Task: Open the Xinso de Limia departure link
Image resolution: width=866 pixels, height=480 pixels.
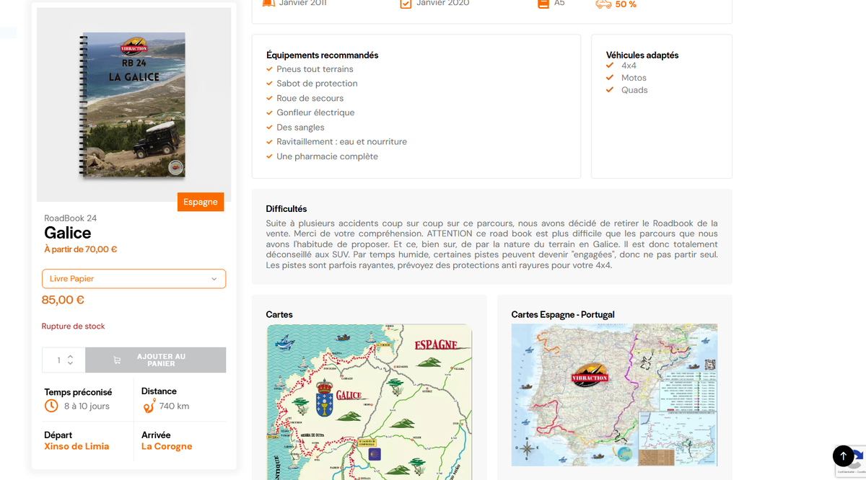Action: point(76,446)
